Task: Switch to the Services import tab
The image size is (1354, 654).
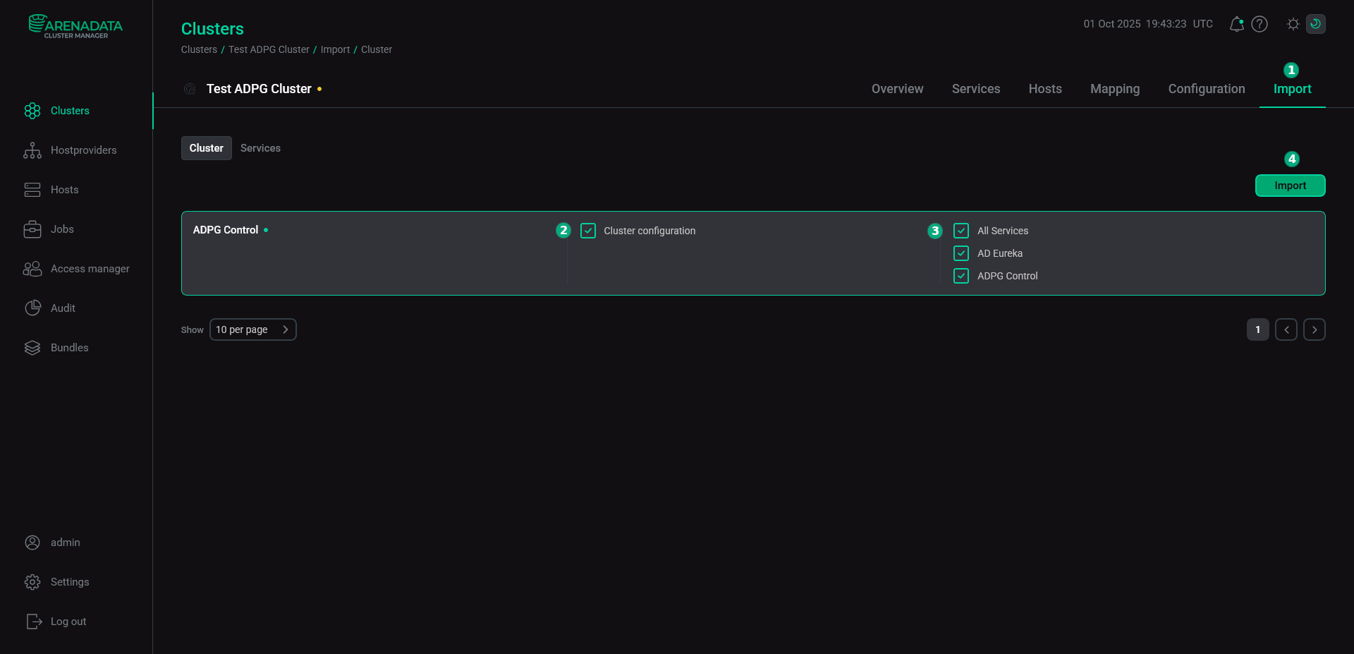Action: (x=260, y=148)
